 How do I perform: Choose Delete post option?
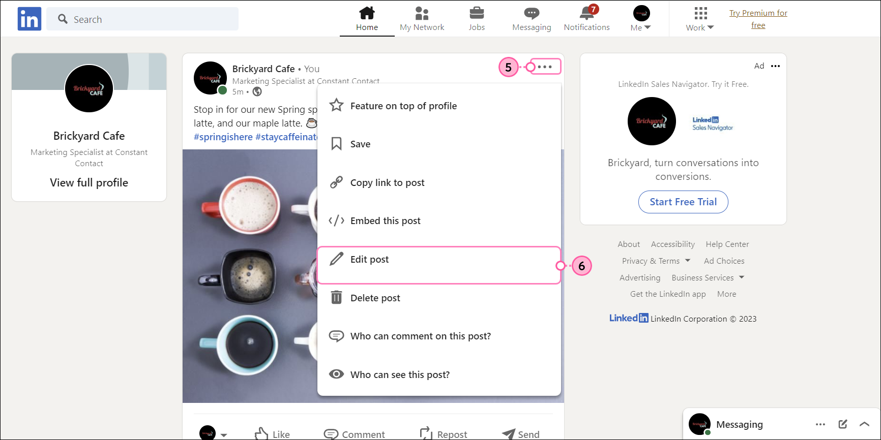439,298
